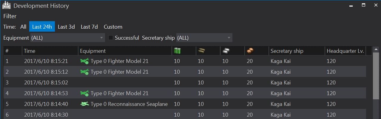Click scrollbar up arrow of the table
This screenshot has width=381, height=119.
point(376,50)
